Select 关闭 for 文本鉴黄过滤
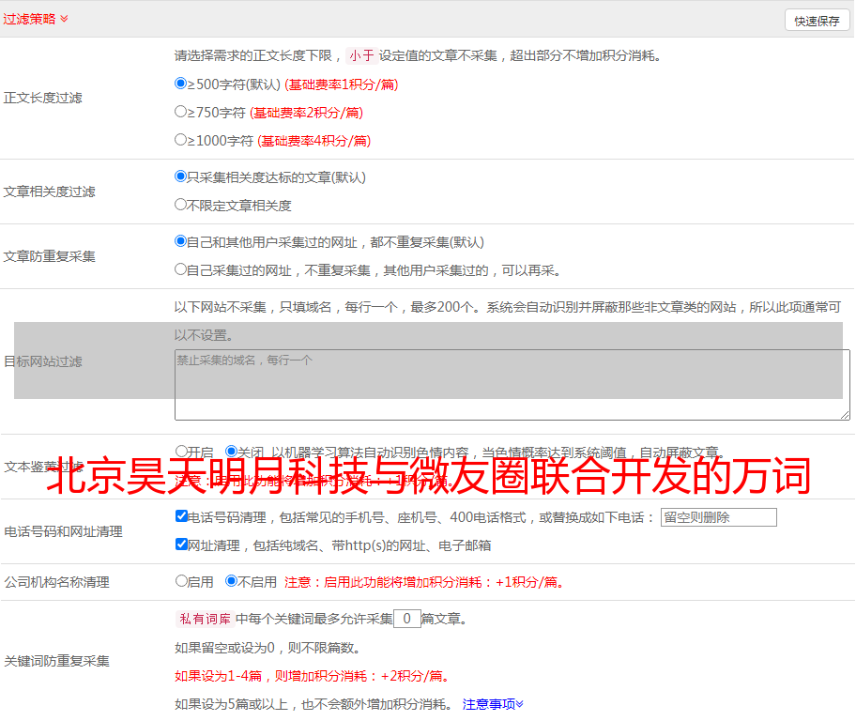 pos(231,452)
